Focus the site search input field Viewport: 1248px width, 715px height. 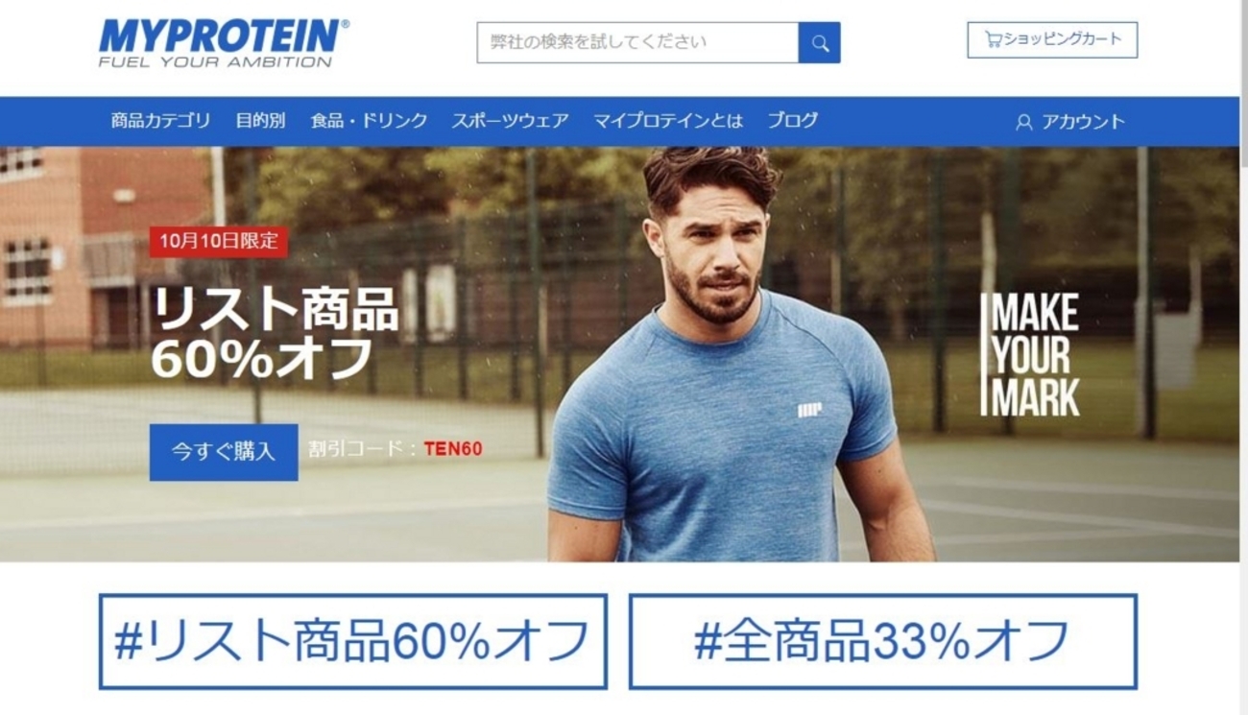coord(637,43)
